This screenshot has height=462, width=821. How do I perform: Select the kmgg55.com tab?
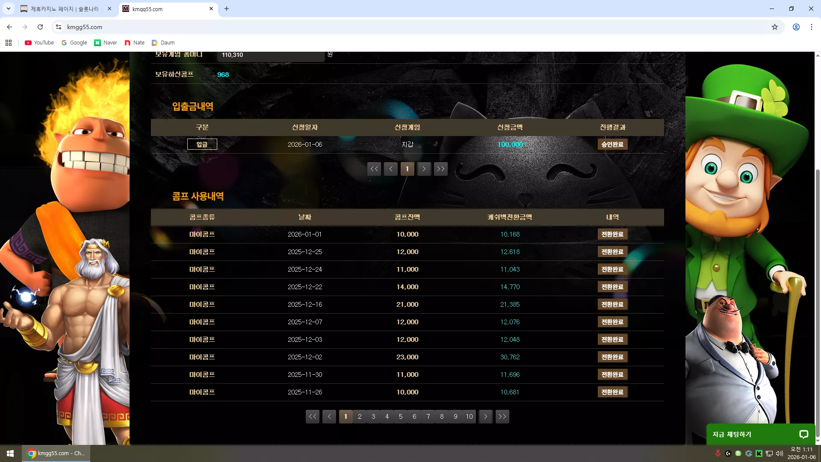point(169,9)
